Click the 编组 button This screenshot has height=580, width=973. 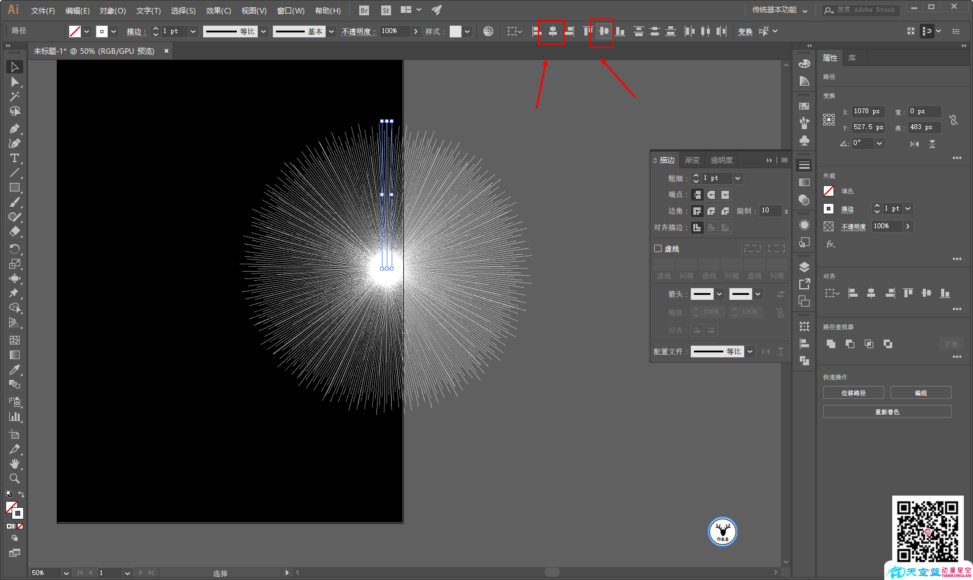921,393
